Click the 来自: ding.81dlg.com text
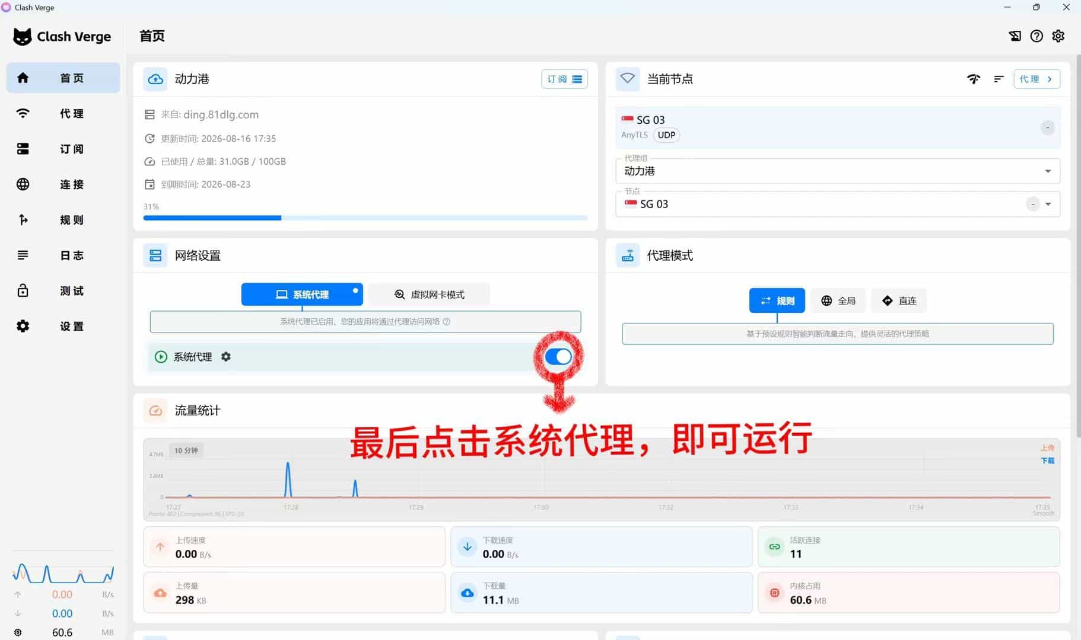 (x=210, y=114)
